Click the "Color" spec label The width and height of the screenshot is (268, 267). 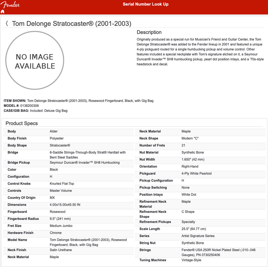click(x=12, y=169)
